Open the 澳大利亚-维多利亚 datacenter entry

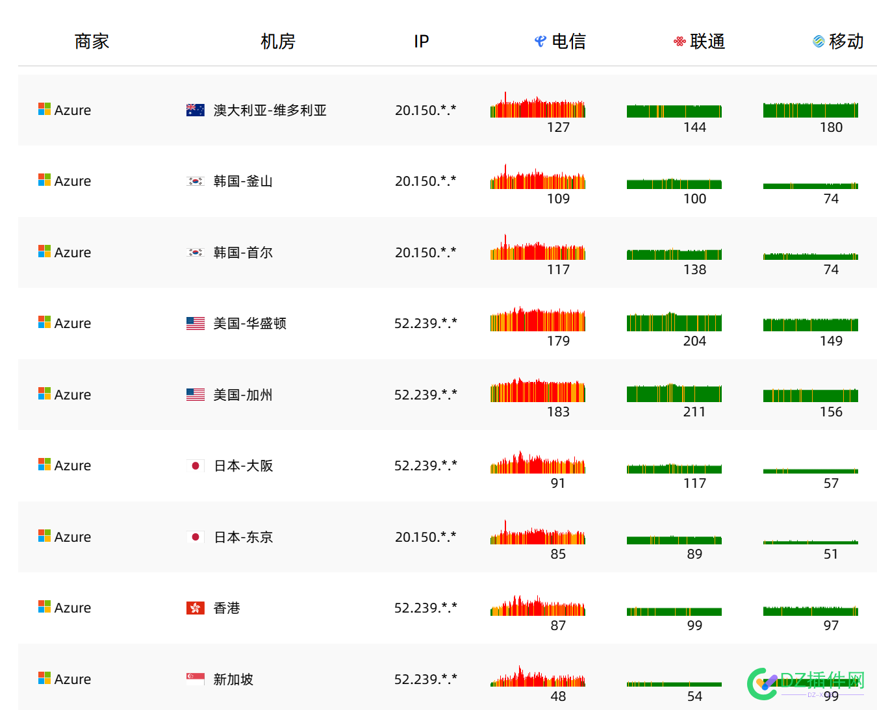click(270, 110)
